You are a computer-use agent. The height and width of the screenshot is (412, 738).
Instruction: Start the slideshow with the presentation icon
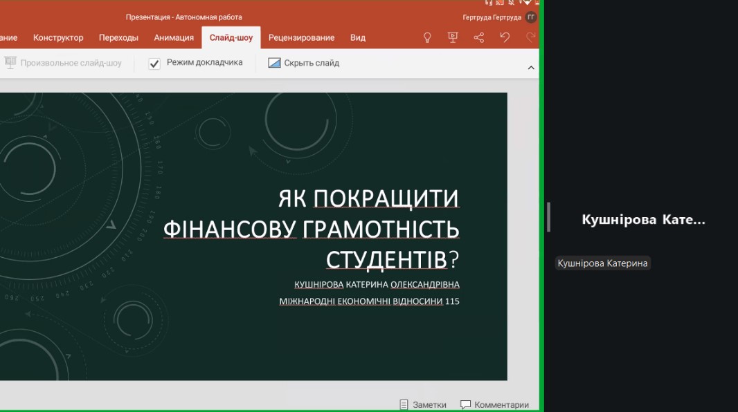click(x=453, y=37)
